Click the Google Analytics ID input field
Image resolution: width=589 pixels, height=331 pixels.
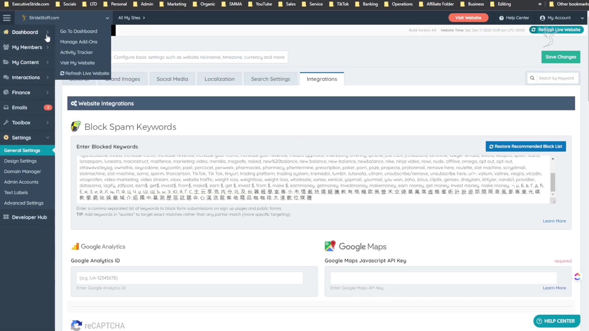(x=189, y=278)
